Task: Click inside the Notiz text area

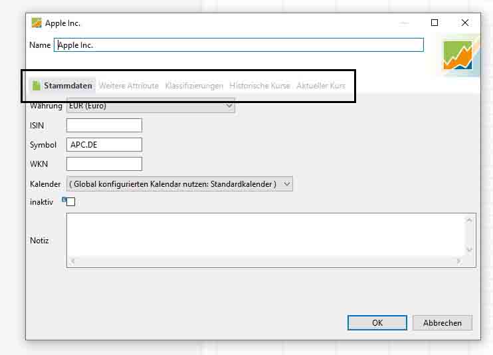Action: pyautogui.click(x=266, y=235)
